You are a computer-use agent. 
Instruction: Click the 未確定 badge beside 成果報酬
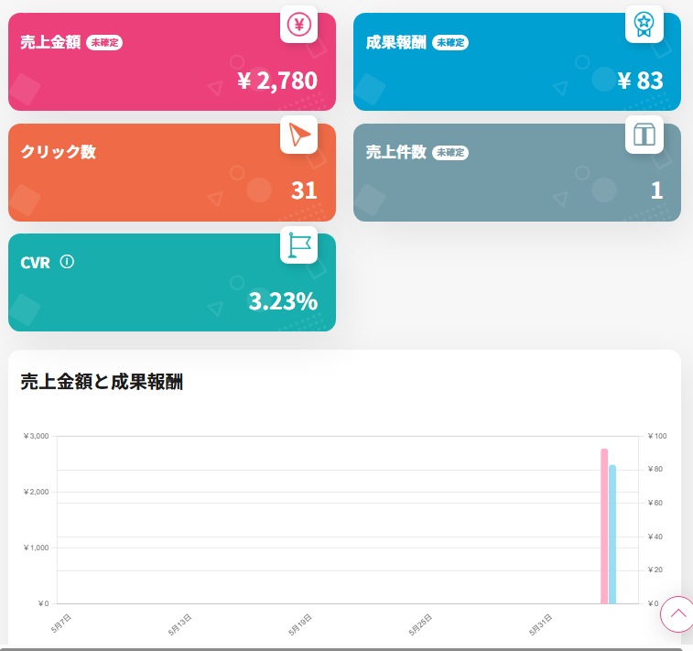(449, 42)
